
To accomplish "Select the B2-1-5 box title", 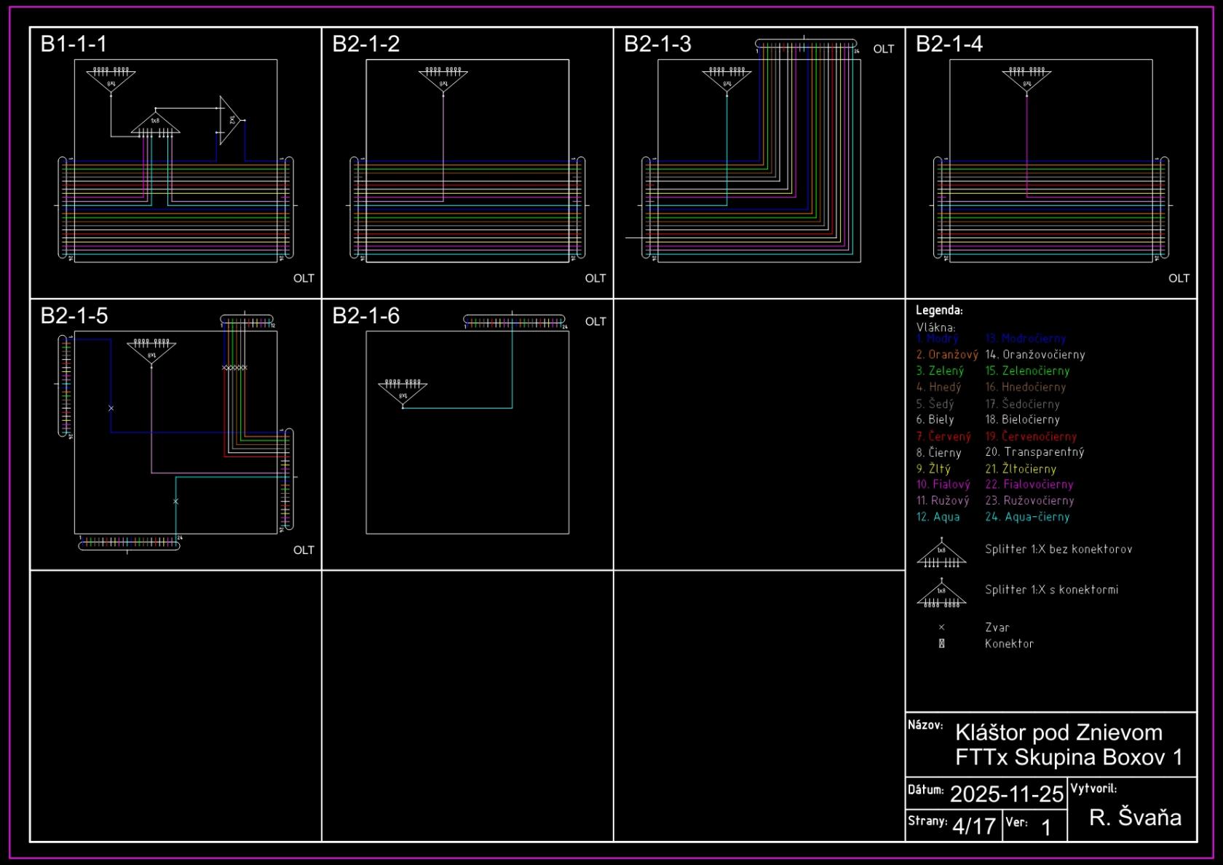I will pyautogui.click(x=74, y=316).
